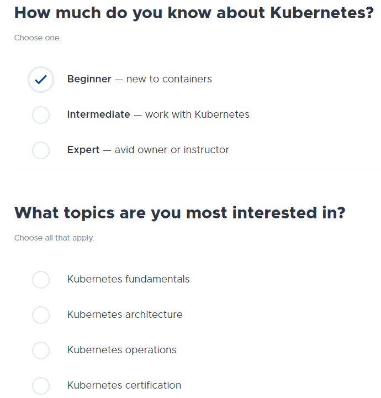Viewport: 381px width, 398px height.
Task: Click the 'Kubernetes fundamentals' text label
Action: coord(128,279)
